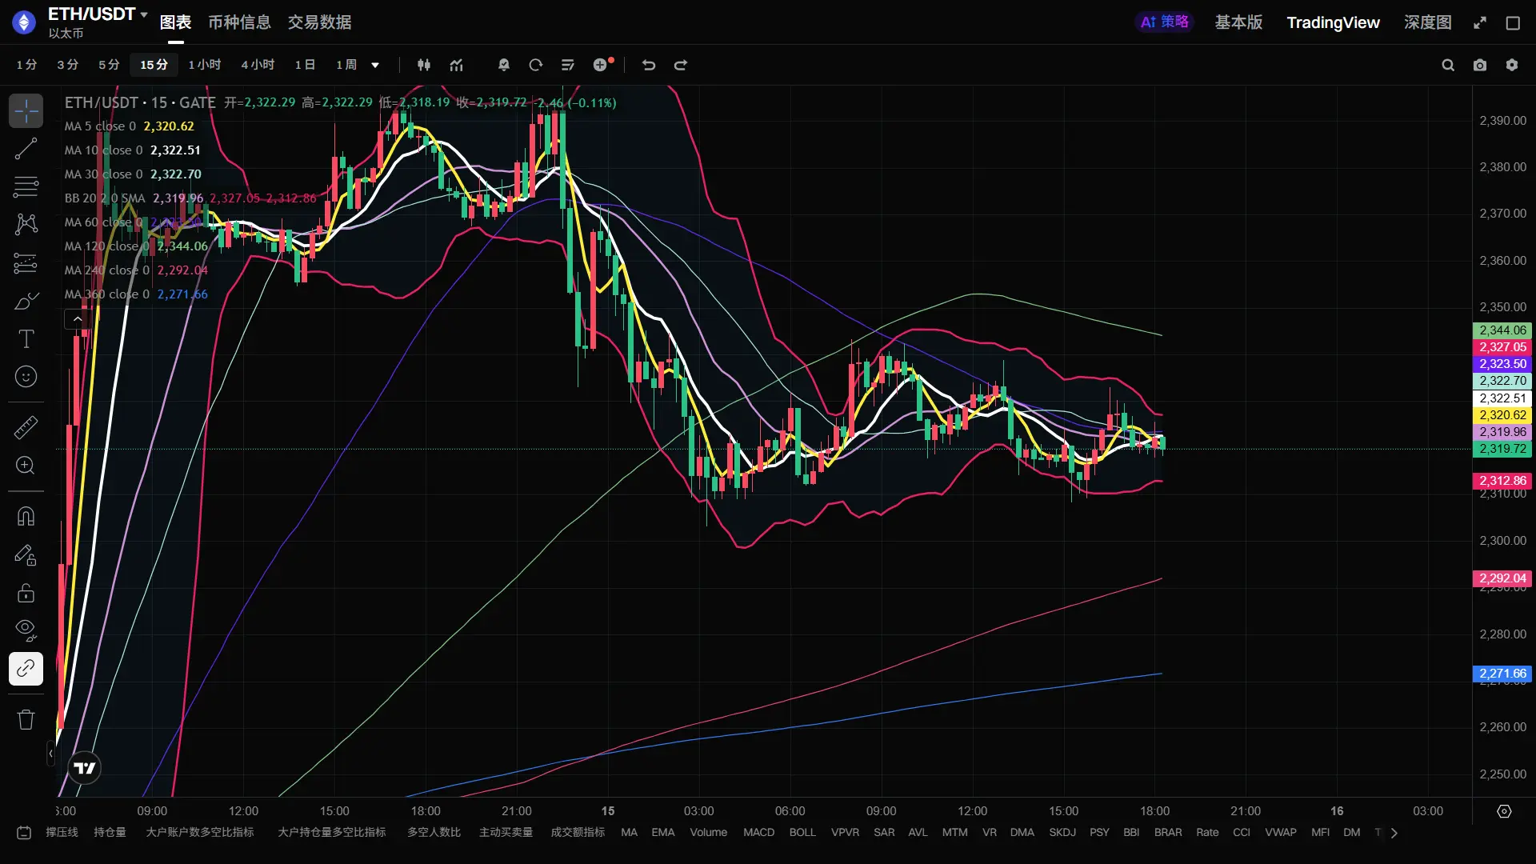Take a chart snapshot with camera icon

point(1480,65)
